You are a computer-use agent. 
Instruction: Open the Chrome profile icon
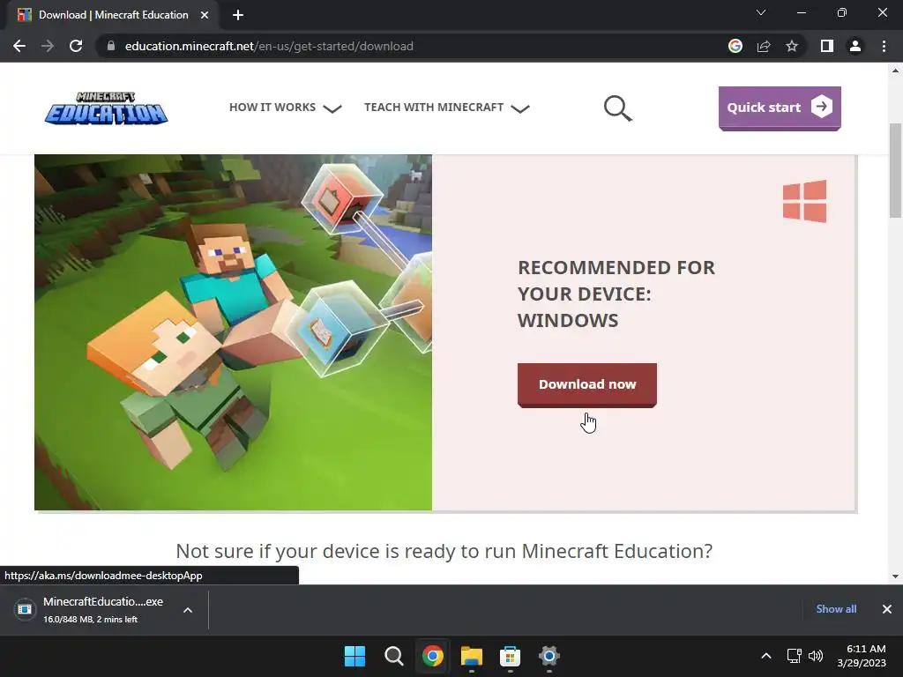(x=855, y=46)
